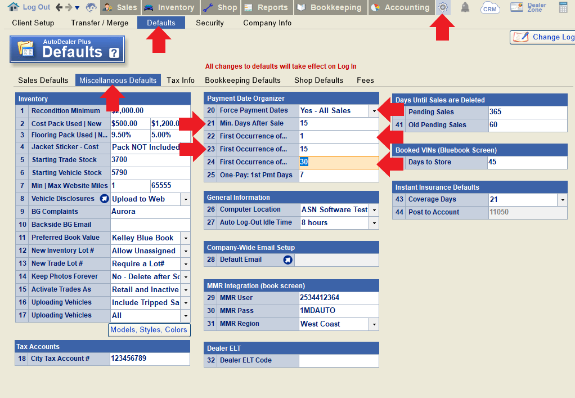Click the MMR Pass field
The width and height of the screenshot is (575, 398).
coord(339,311)
